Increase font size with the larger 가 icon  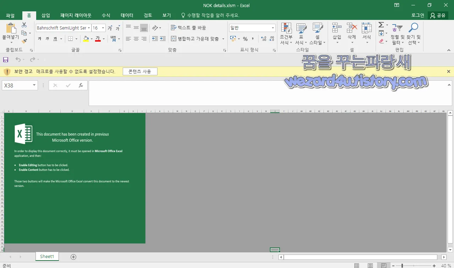[x=110, y=28]
